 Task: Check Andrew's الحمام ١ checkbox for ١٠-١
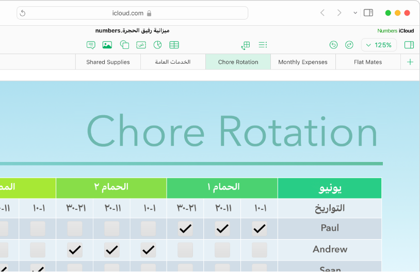(x=260, y=250)
